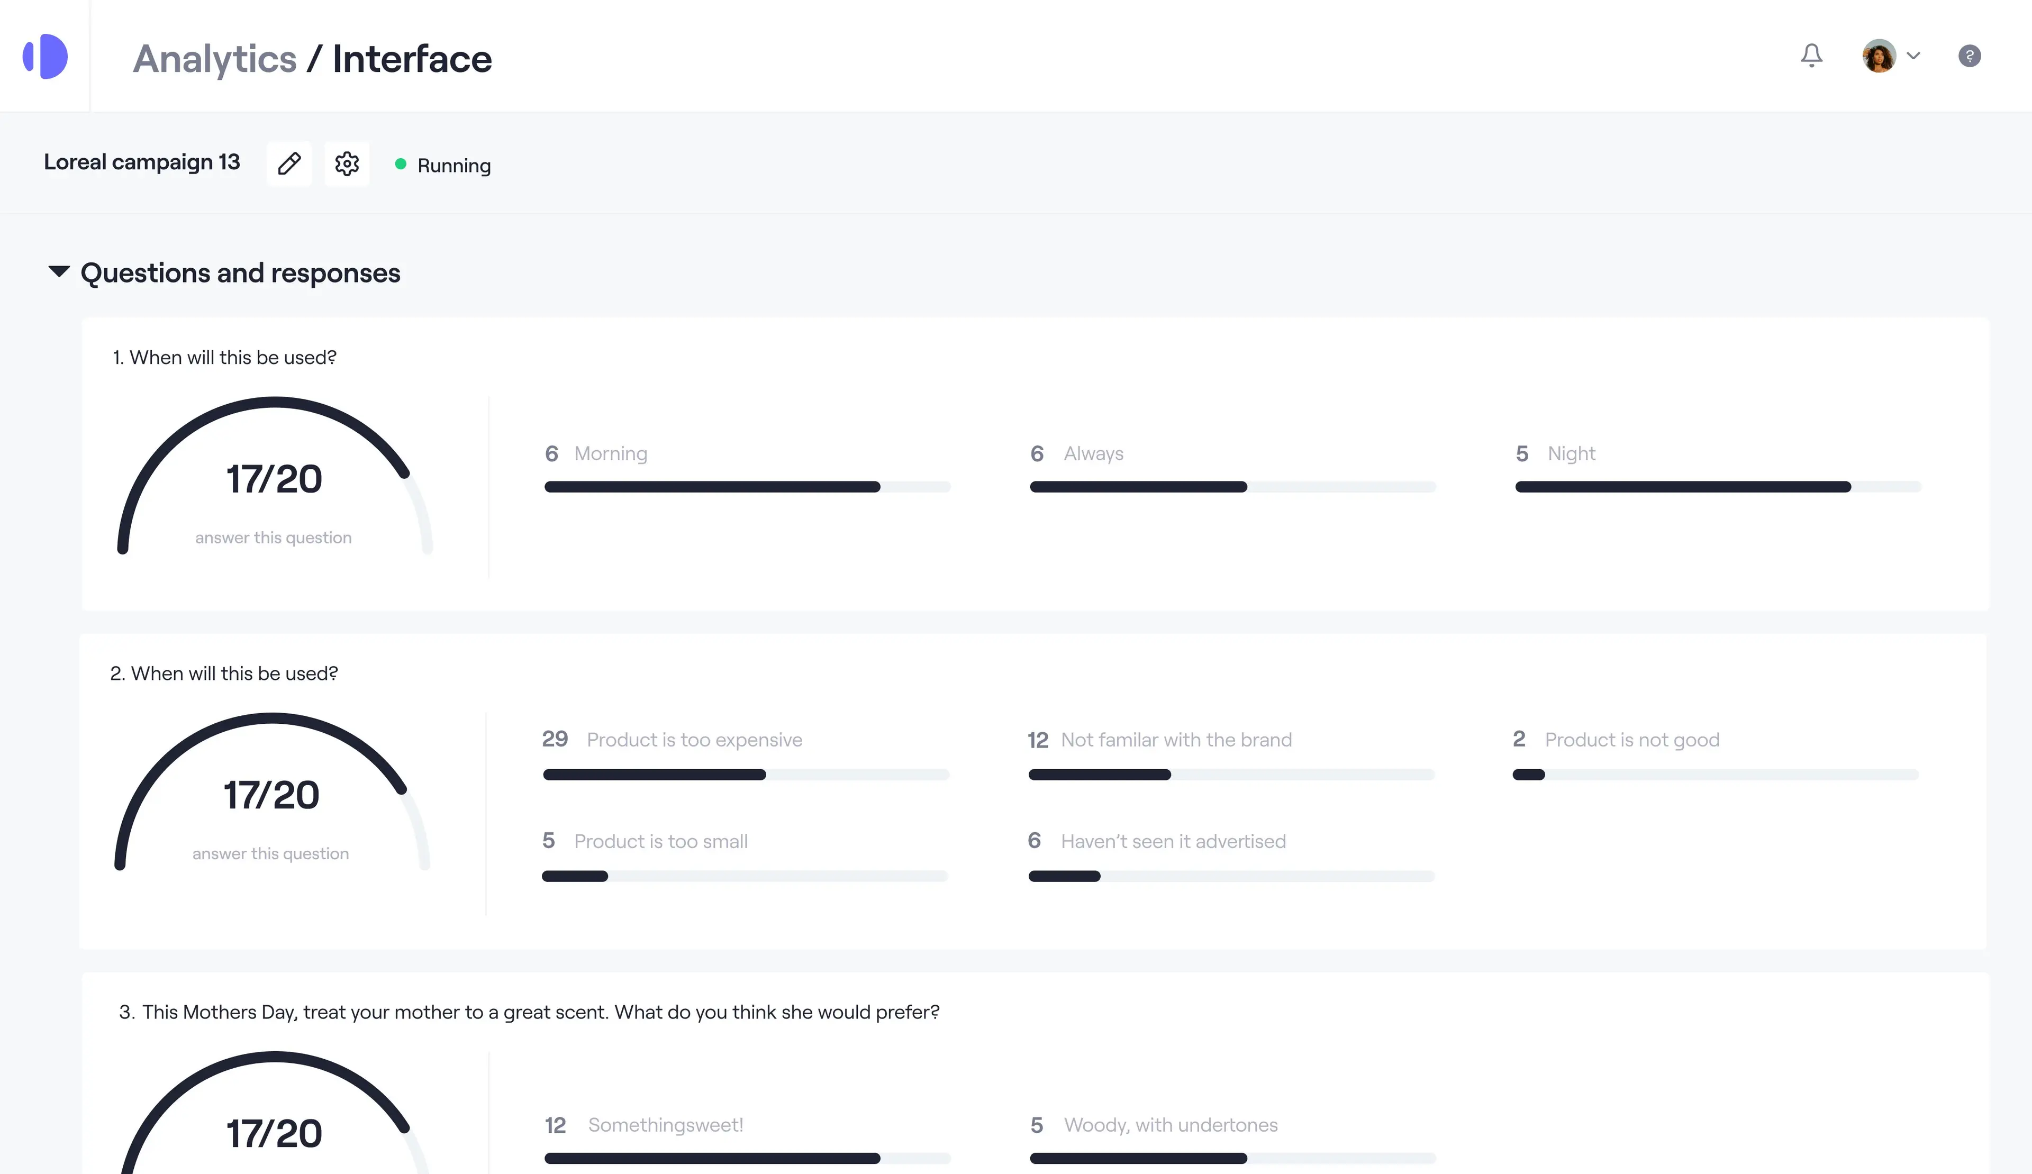Click the Somethingsweet! response bar
Viewport: 2032px width, 1174px height.
(748, 1159)
